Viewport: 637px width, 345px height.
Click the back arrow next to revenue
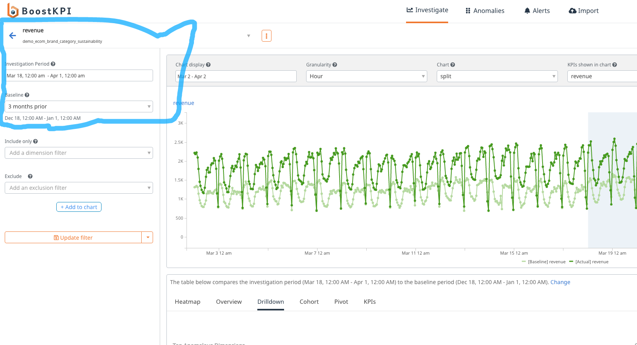pyautogui.click(x=13, y=36)
